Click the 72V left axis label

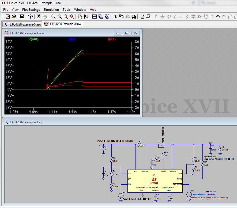point(9,42)
